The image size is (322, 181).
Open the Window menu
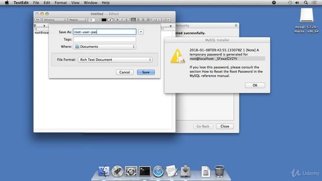point(91,3)
